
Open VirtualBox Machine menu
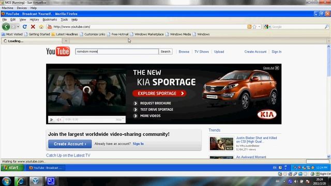click(7, 8)
